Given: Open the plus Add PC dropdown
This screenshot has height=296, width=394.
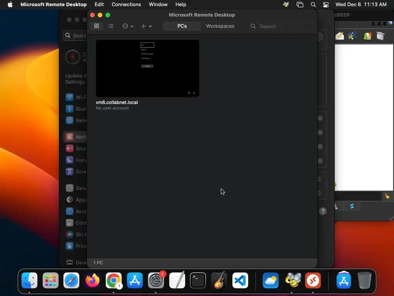Looking at the screenshot, I should coord(146,26).
